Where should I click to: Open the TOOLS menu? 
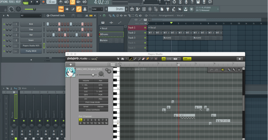12,2
